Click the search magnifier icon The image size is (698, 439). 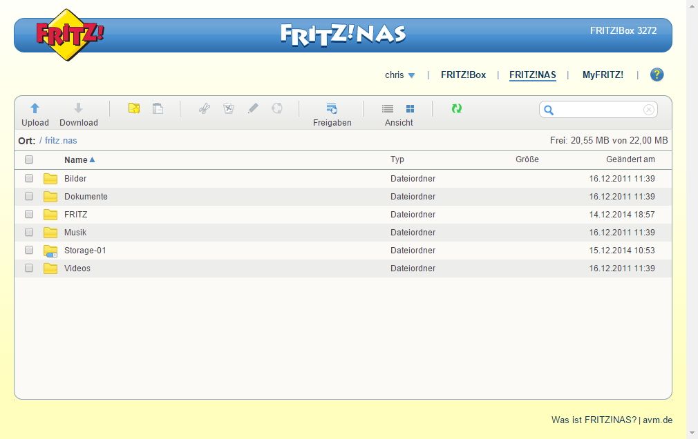pyautogui.click(x=549, y=110)
